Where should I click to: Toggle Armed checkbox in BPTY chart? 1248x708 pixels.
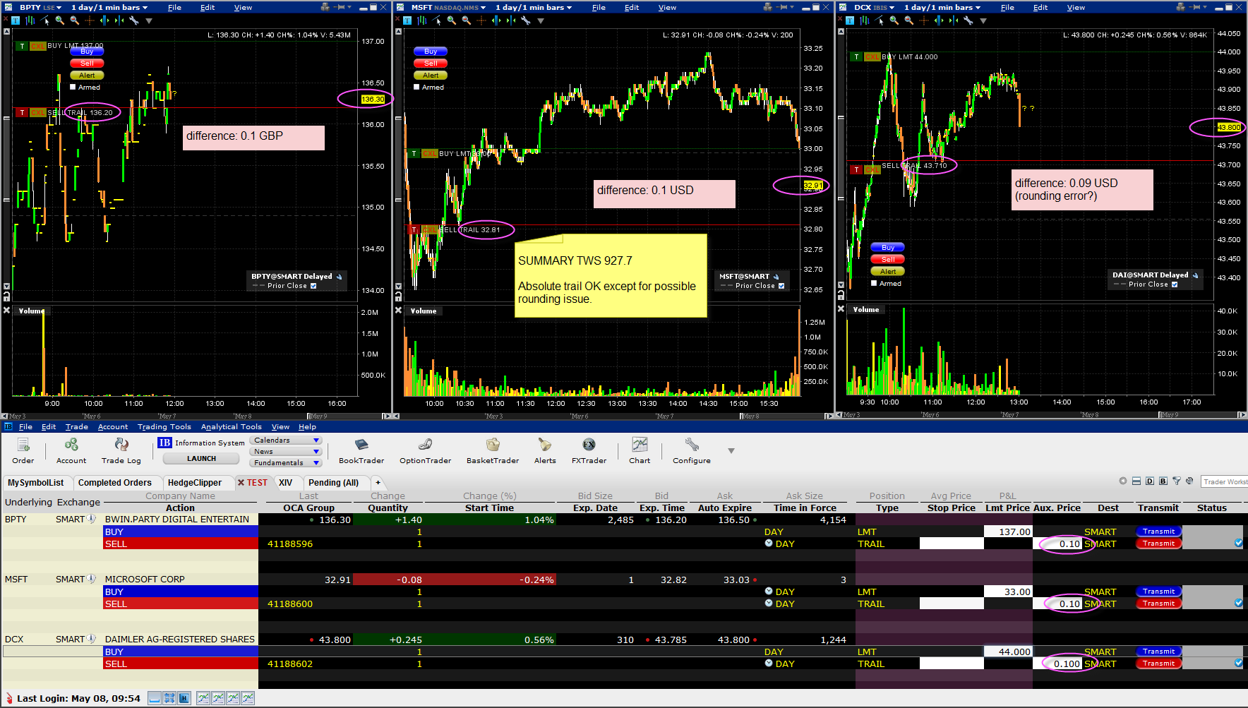click(73, 88)
